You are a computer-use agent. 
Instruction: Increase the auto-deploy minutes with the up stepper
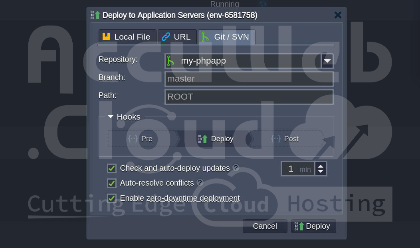321,165
